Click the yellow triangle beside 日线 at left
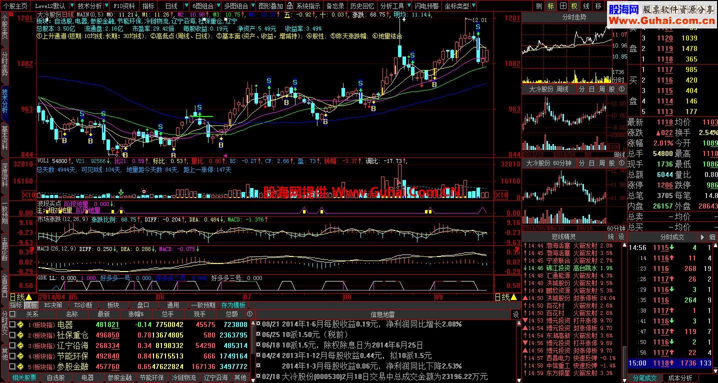This screenshot has width=718, height=383. click(29, 297)
